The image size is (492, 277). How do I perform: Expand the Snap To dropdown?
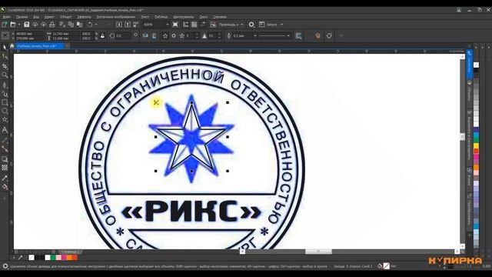pyautogui.click(x=241, y=24)
